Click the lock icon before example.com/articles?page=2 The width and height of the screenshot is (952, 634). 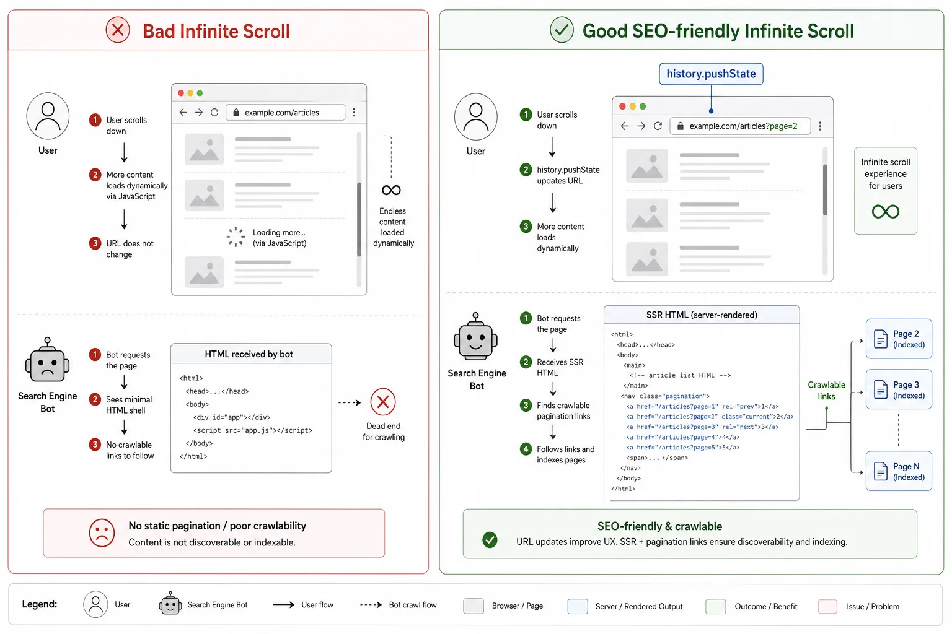coord(680,126)
